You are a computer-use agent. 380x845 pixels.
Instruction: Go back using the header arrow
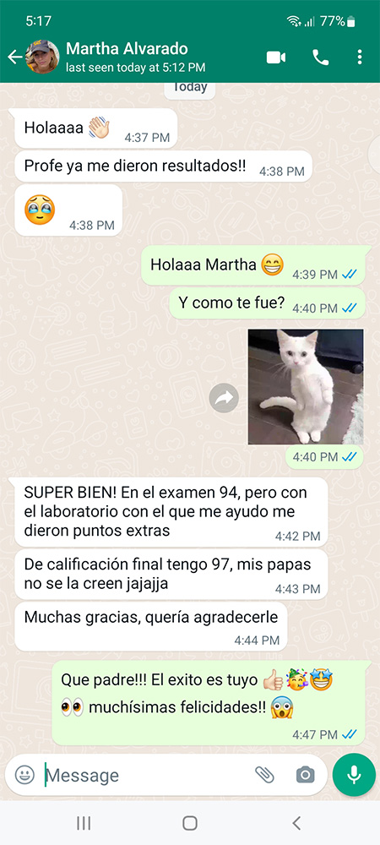[14, 57]
